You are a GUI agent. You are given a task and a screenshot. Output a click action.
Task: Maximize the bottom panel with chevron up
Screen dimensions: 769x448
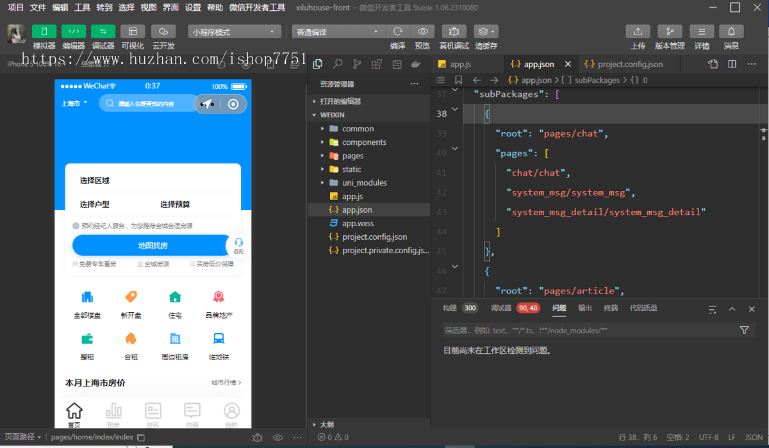tap(732, 309)
